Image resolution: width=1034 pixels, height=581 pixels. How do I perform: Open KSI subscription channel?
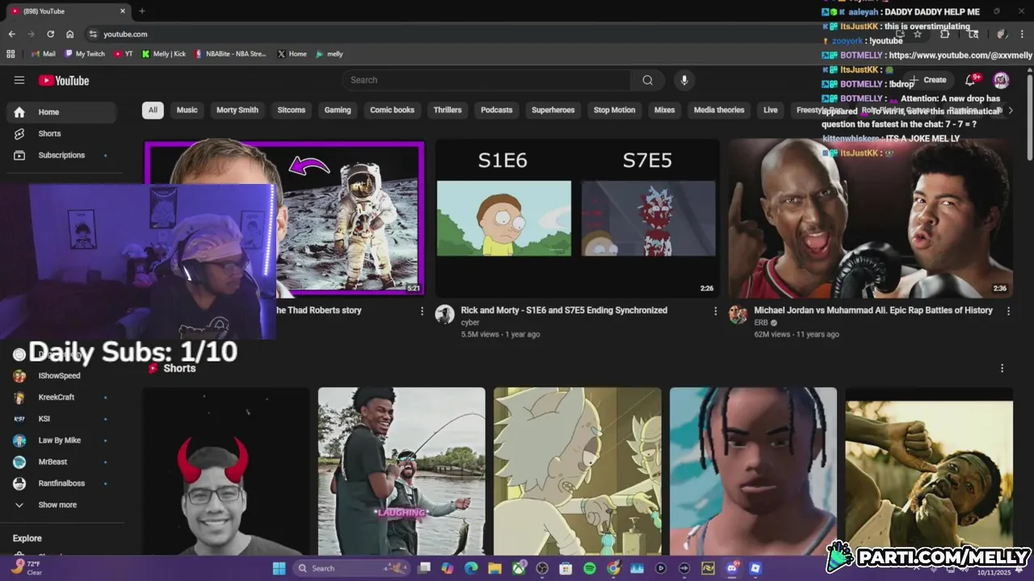61,419
